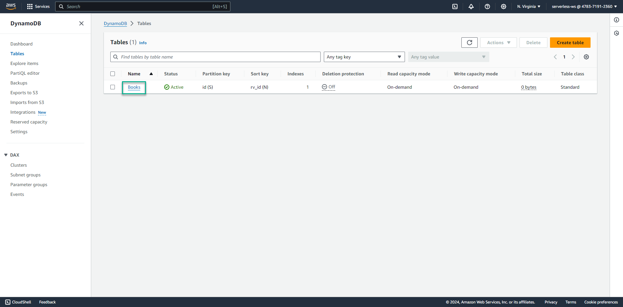Screen dimensions: 623x307
Task: Open CloudShell from the footer
Action: (x=18, y=302)
